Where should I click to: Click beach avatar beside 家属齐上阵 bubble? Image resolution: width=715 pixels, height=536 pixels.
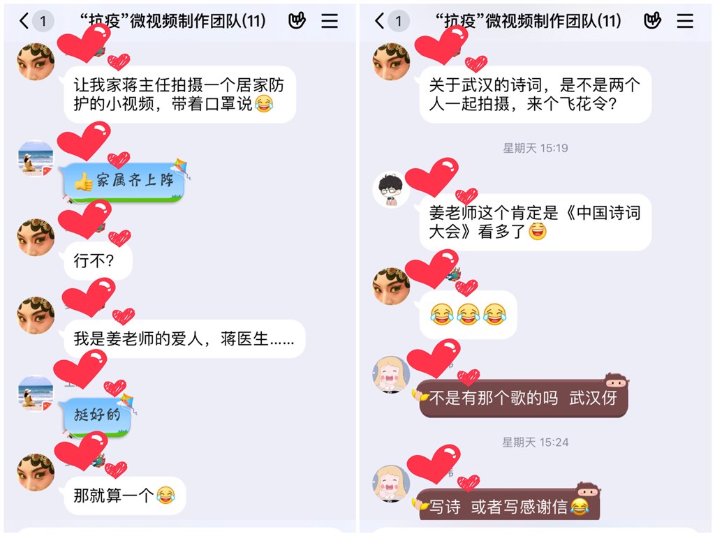[36, 158]
